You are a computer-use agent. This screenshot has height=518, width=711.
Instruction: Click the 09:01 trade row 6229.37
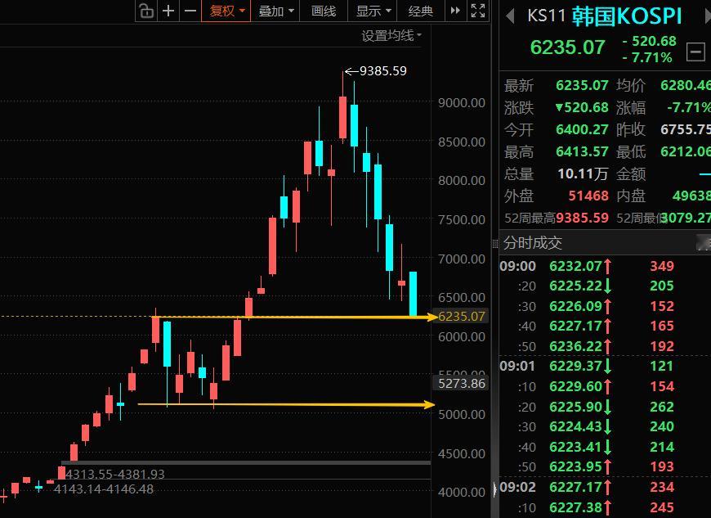605,366
